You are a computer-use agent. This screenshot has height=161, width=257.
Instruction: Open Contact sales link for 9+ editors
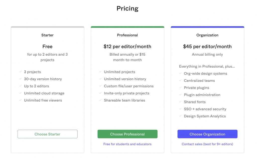pyautogui.click(x=207, y=144)
